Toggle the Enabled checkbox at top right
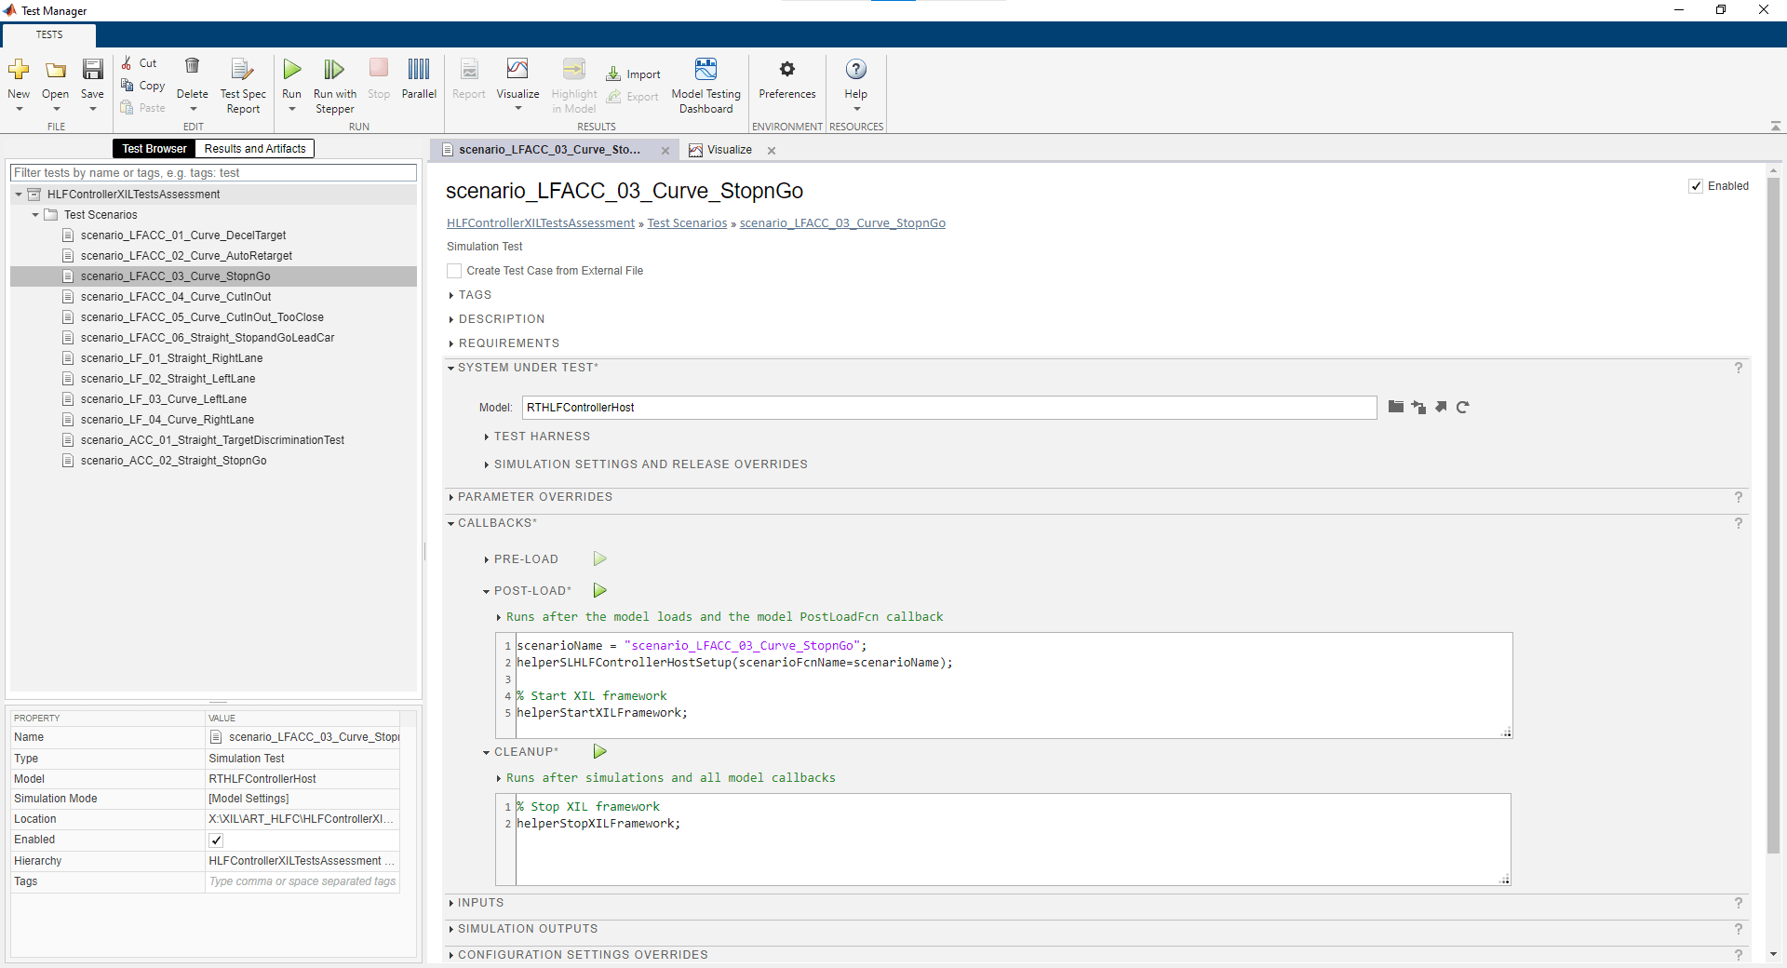 tap(1696, 186)
